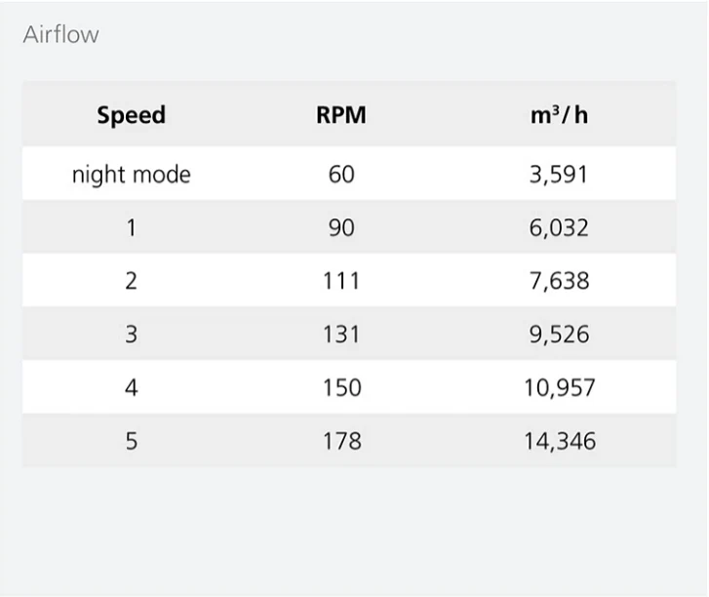This screenshot has height=597, width=709.
Task: Click the 131 RPM value
Action: [x=341, y=335]
